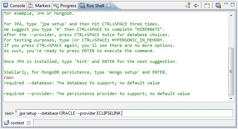The height and width of the screenshot is (129, 238).
Task: Click the green and yellow circles toolbar icon
Action: click(188, 5)
